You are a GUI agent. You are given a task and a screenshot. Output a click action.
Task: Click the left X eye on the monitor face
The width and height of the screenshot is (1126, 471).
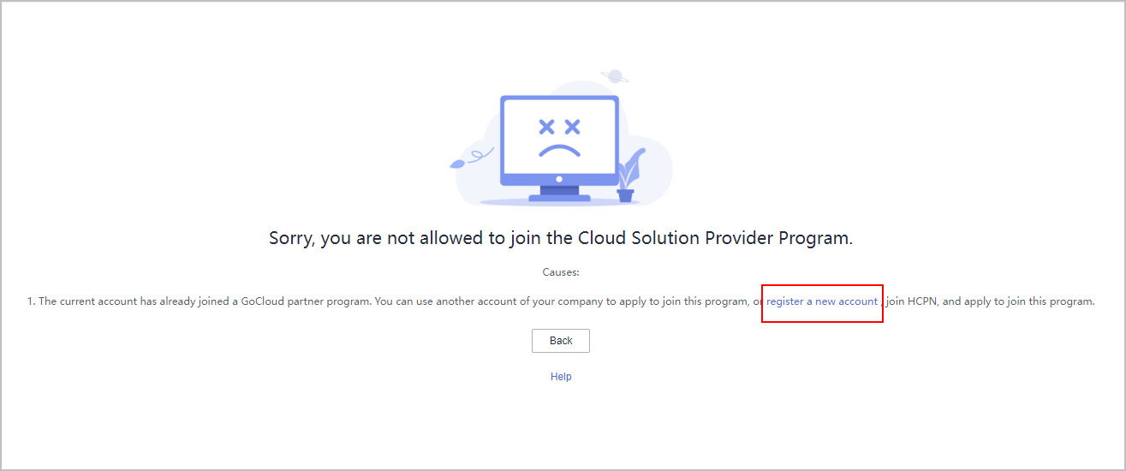[x=545, y=128]
